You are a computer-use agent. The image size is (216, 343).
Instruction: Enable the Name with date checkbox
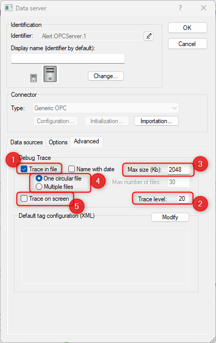coord(71,169)
